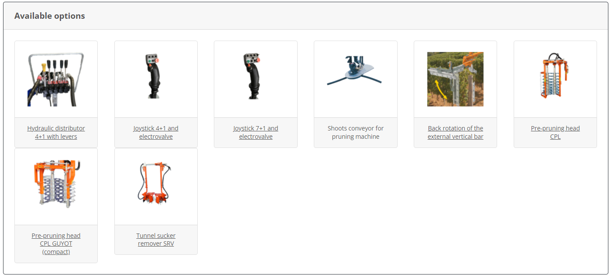Image resolution: width=611 pixels, height=278 pixels.
Task: Click the yellow rotation arrow in vineyard photo
Action: (440, 89)
